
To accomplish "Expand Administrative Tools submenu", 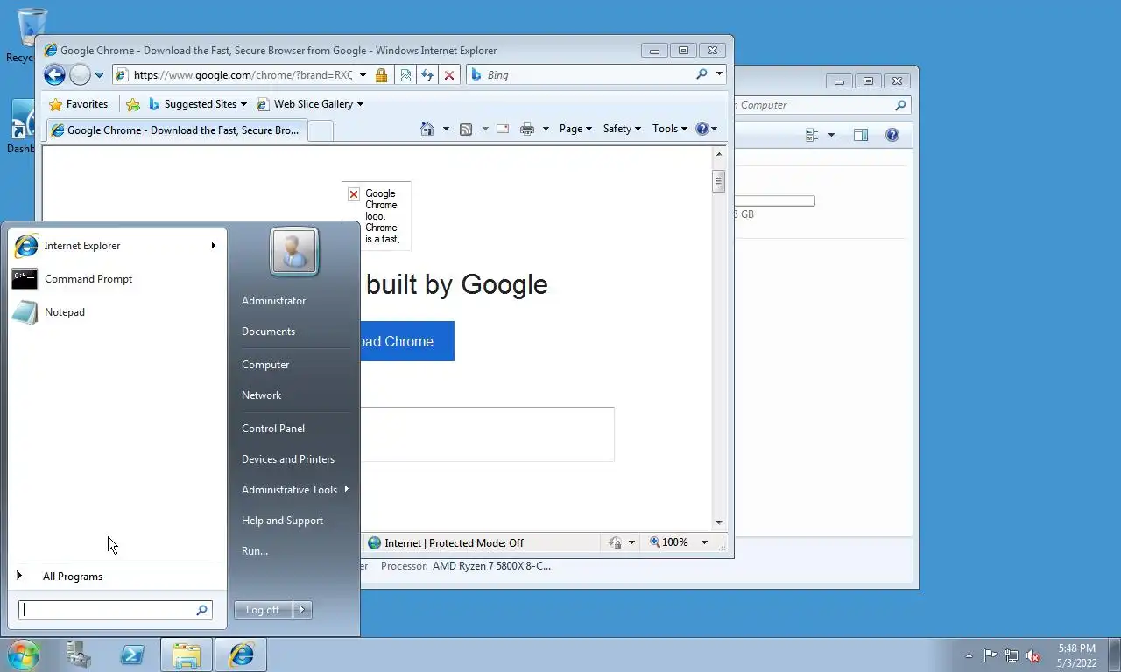I will [x=294, y=490].
